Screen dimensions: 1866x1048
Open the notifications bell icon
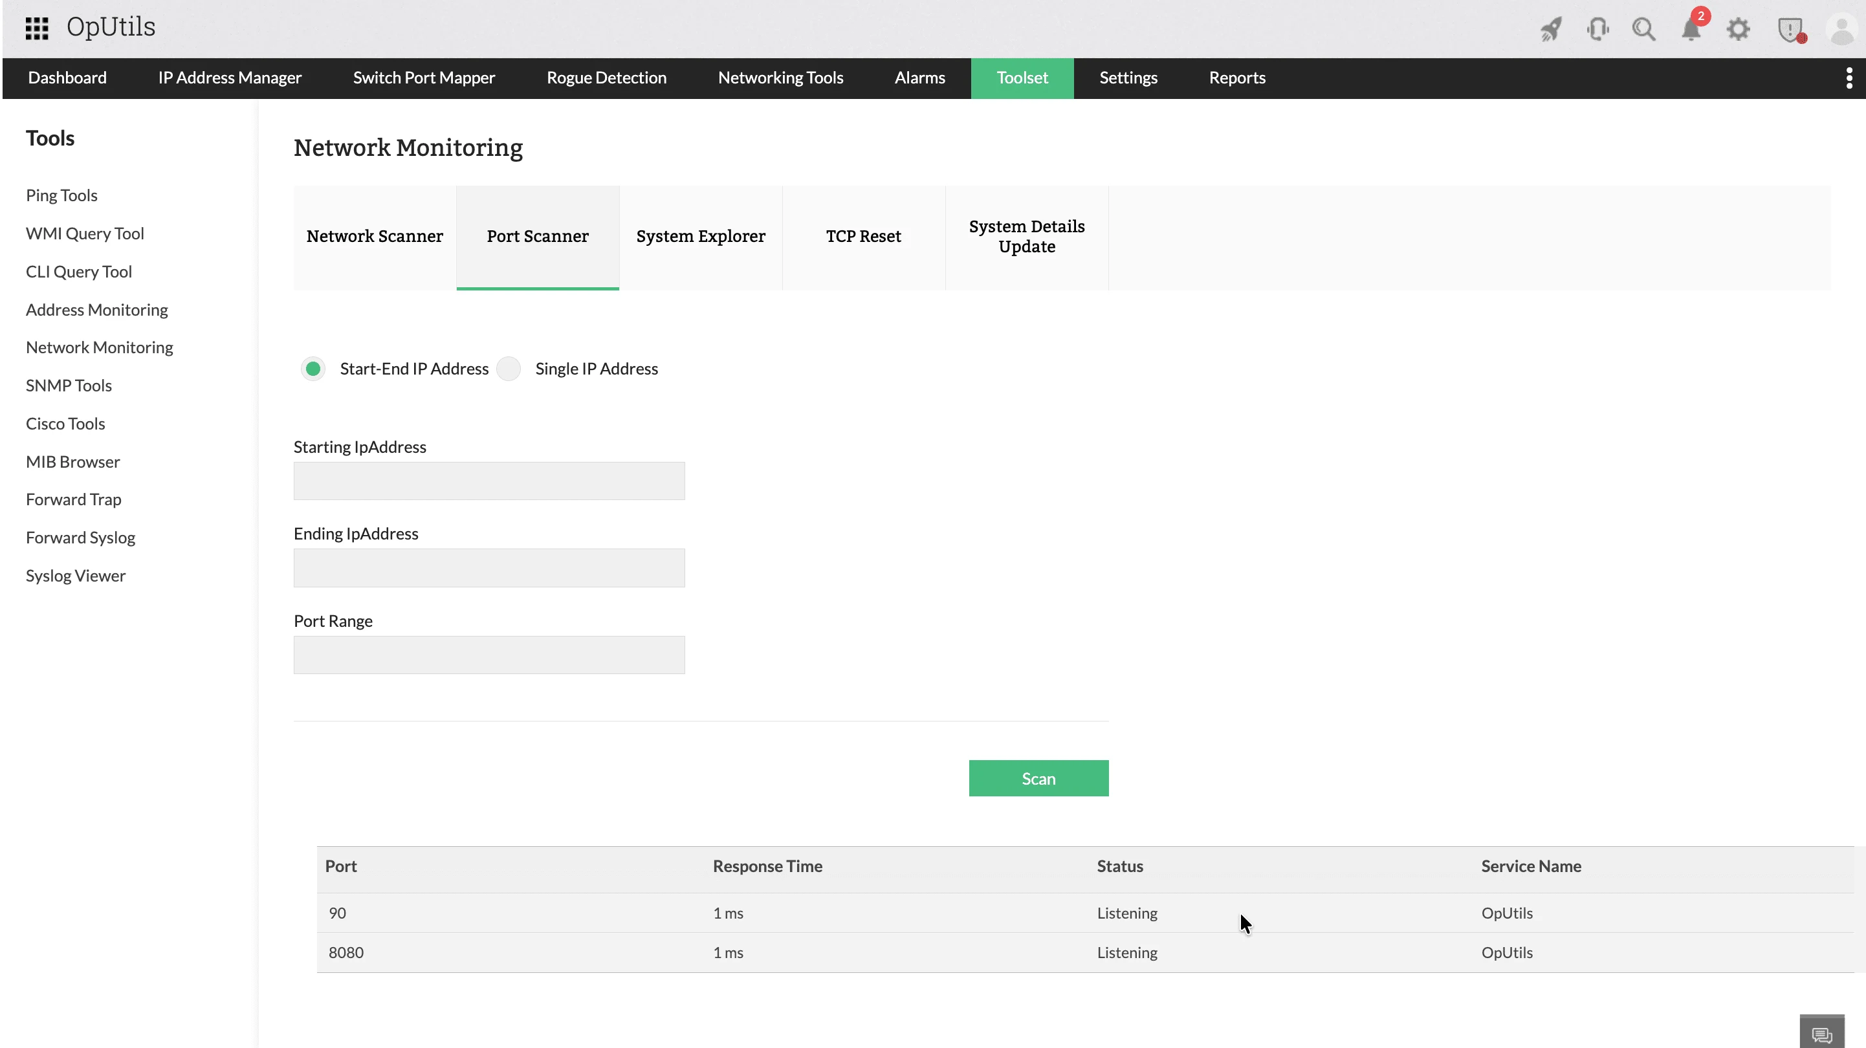(x=1691, y=30)
